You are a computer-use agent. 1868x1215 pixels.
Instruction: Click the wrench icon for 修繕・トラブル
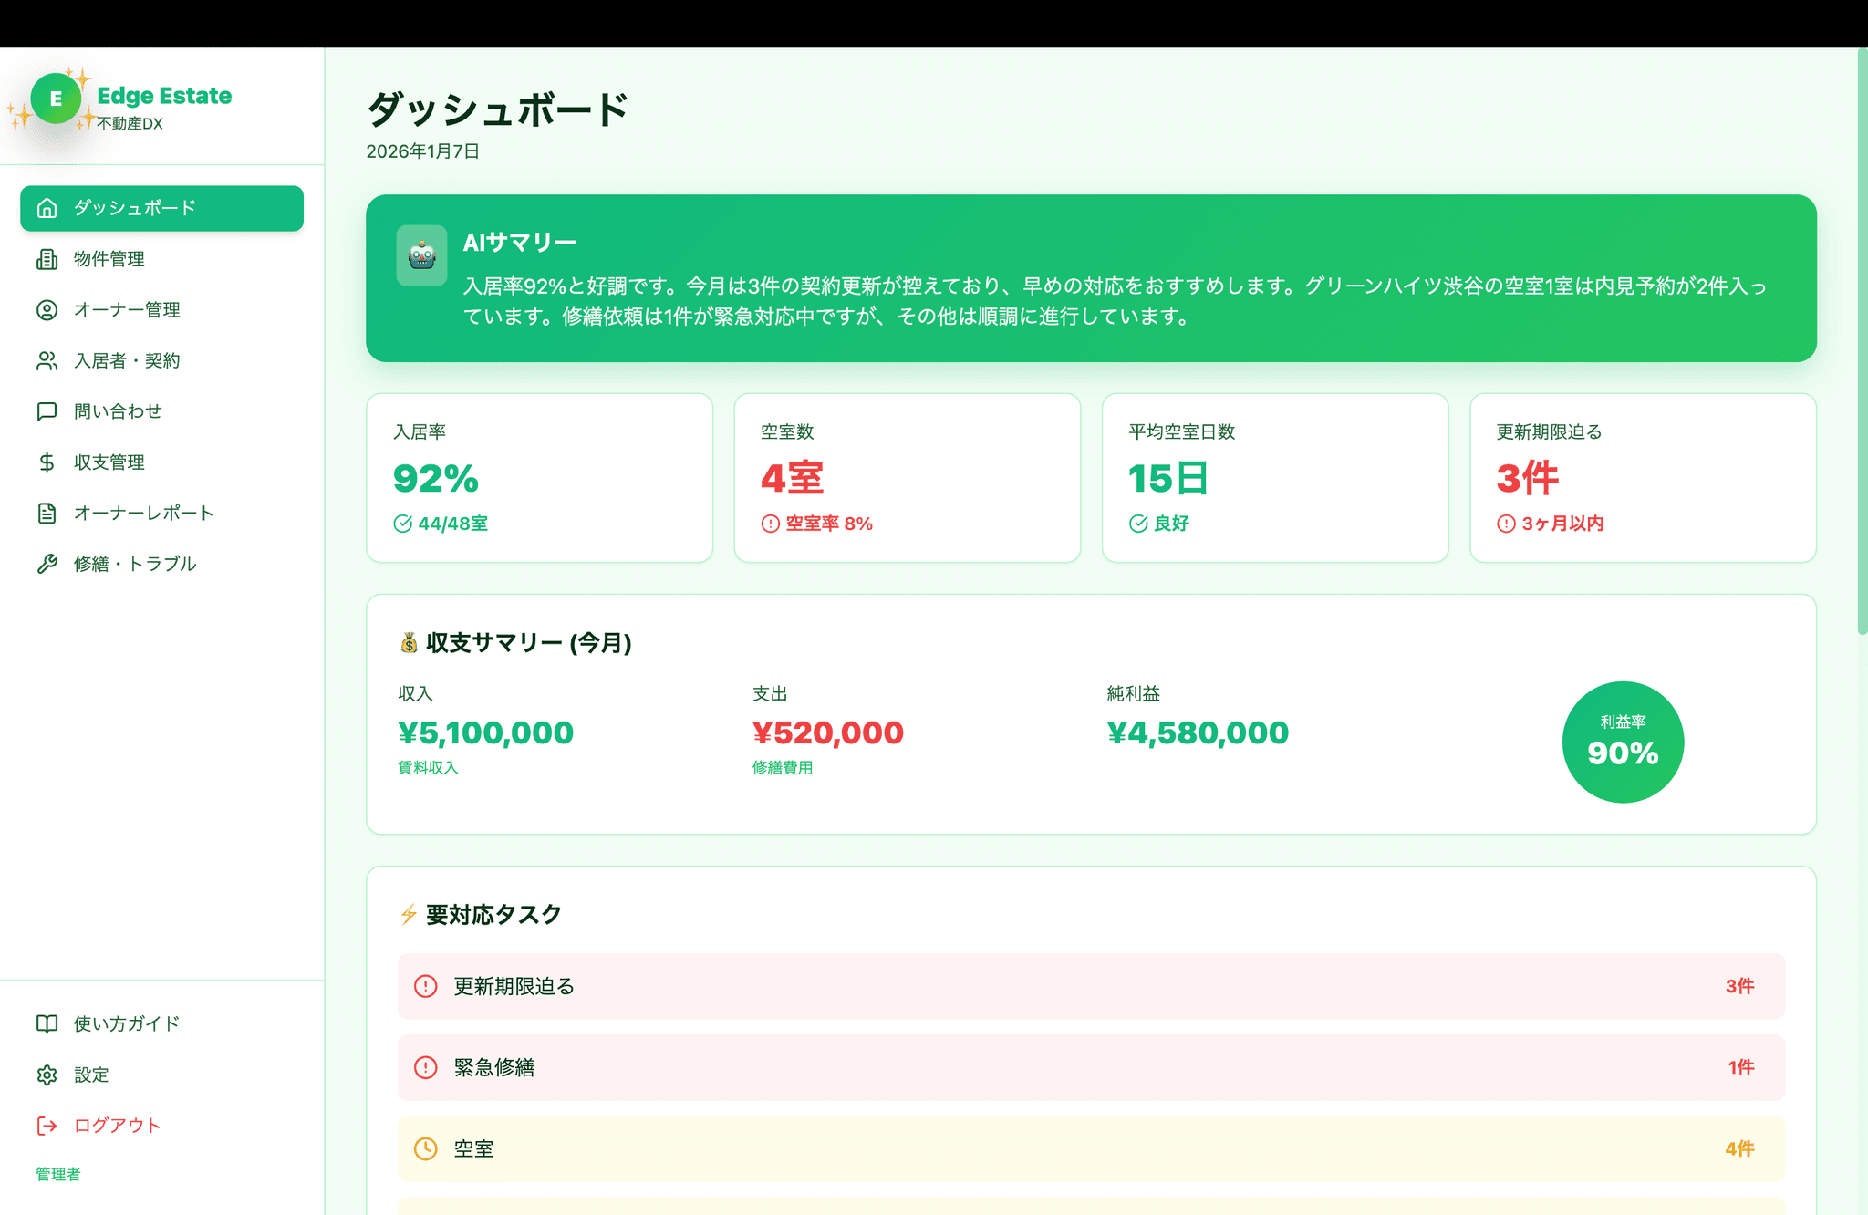coord(47,564)
